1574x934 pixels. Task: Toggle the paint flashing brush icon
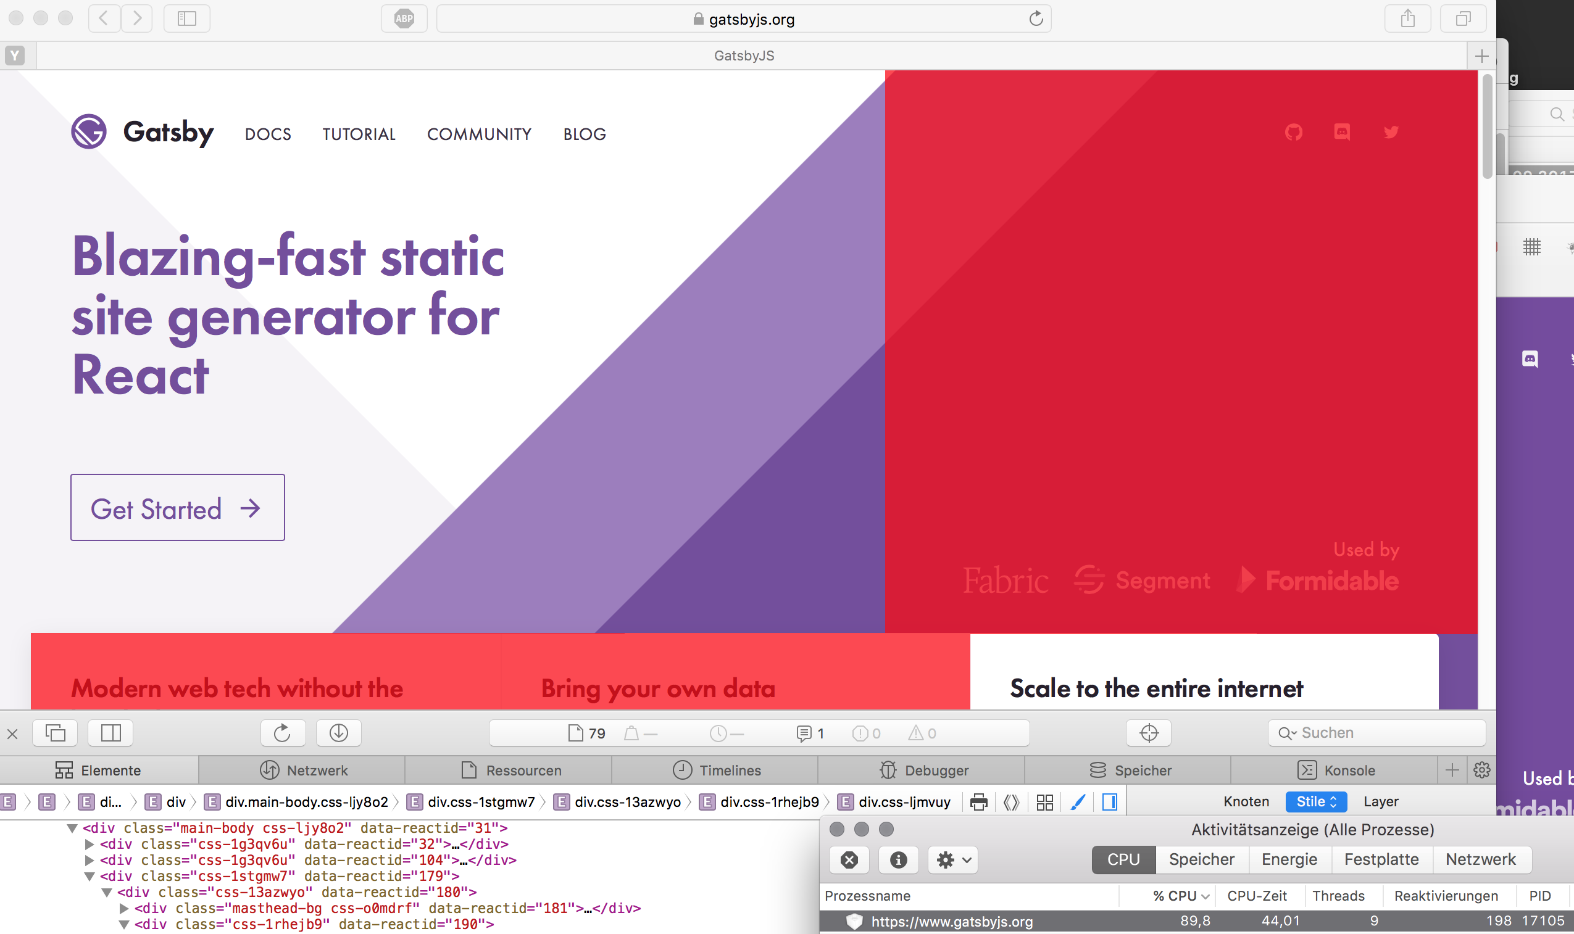click(1078, 801)
